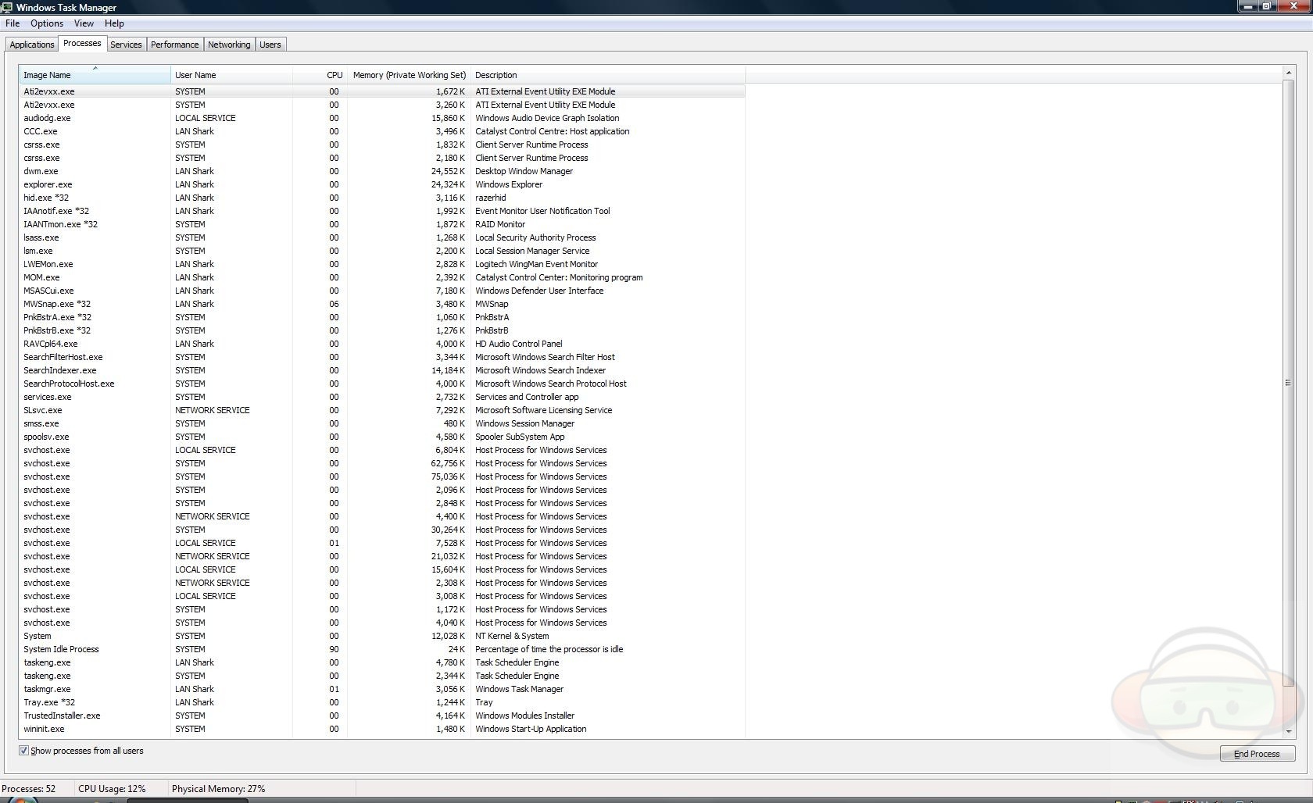This screenshot has width=1313, height=803.
Task: Switch to the Services tab
Action: click(x=126, y=45)
